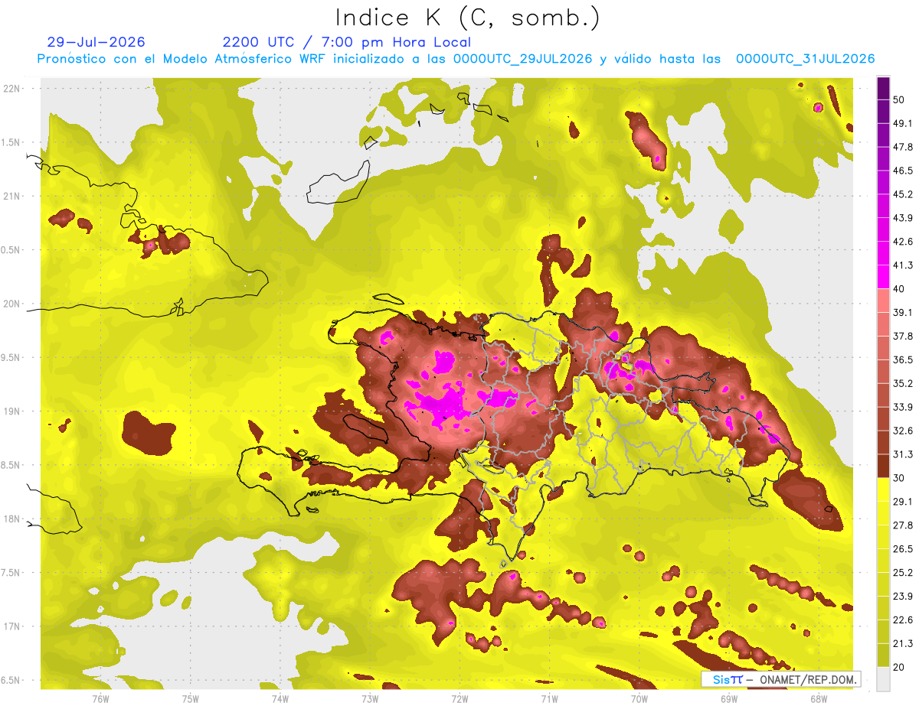Click the color bar value "45.2"
The image size is (919, 709).
903,194
